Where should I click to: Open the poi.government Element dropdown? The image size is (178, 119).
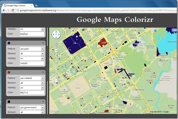[x=43, y=112]
